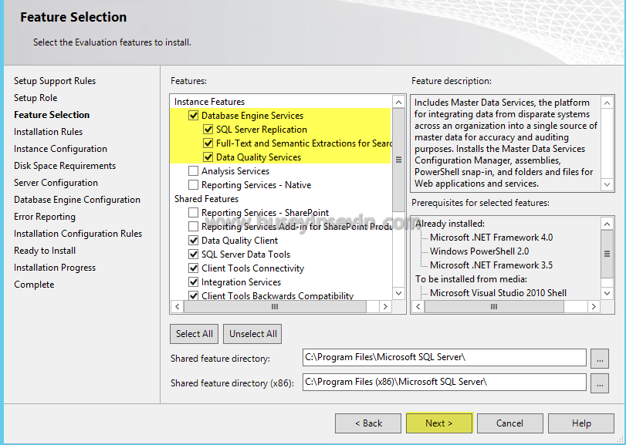Select the Installation Progress step

coord(55,268)
